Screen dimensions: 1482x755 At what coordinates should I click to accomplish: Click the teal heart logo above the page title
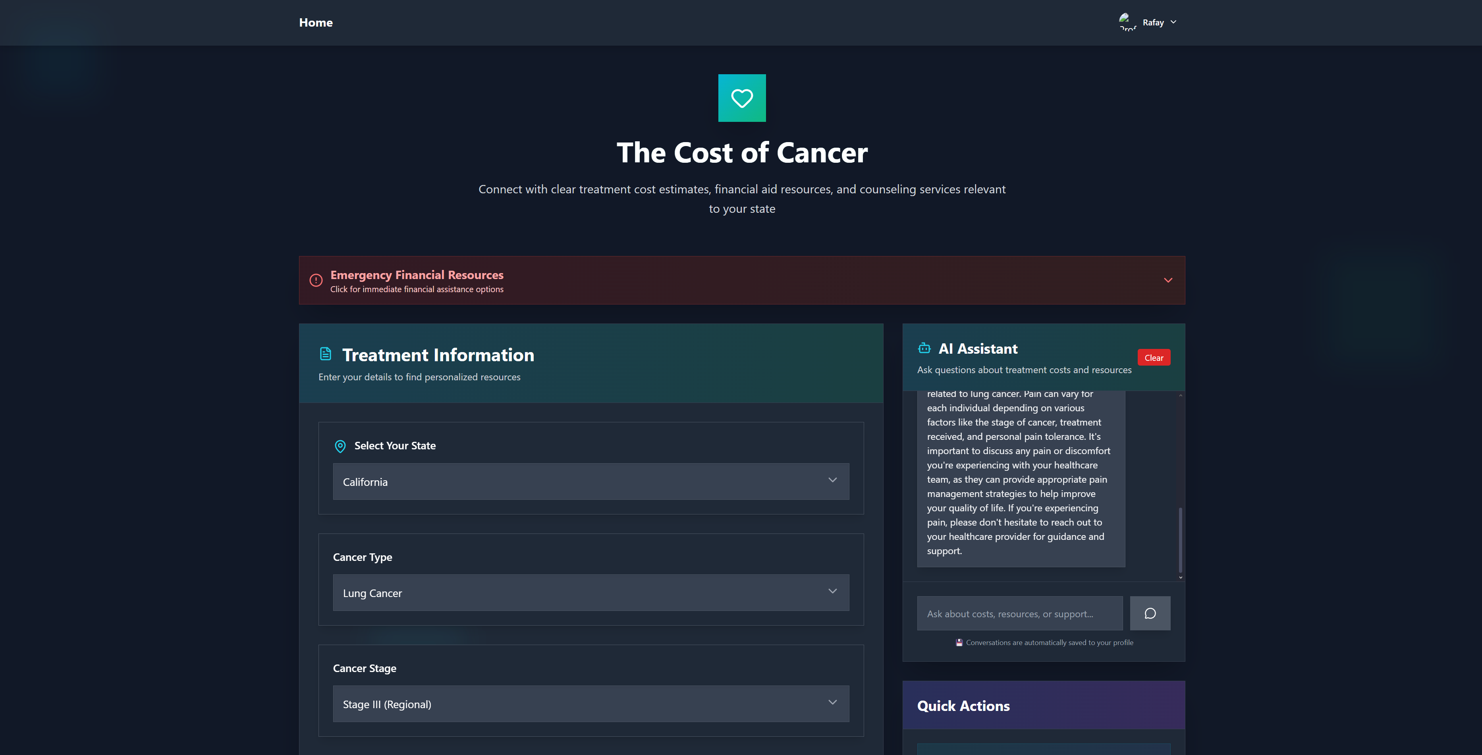tap(741, 98)
